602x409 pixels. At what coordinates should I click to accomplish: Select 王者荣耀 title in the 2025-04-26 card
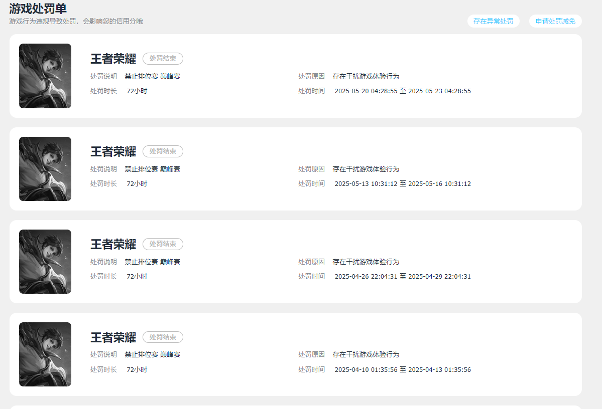[x=113, y=244]
